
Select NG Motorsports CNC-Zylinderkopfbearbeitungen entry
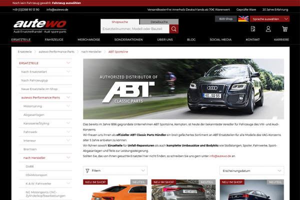click(45, 194)
